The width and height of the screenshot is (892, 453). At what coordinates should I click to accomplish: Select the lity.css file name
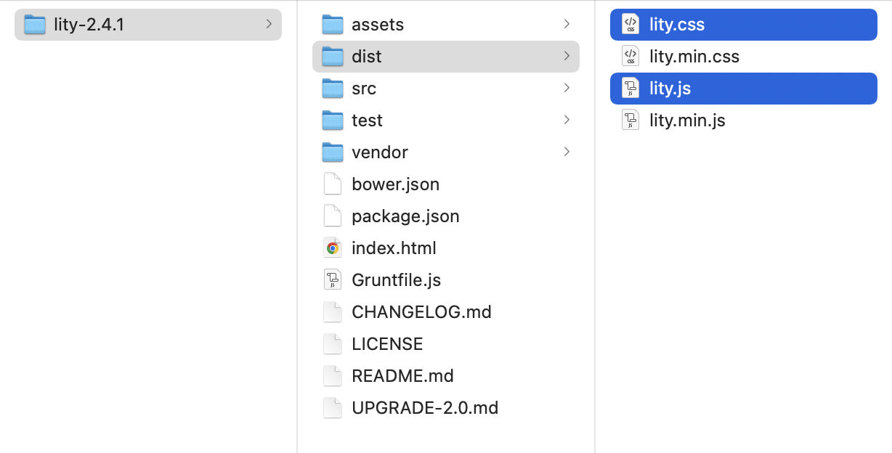[677, 25]
